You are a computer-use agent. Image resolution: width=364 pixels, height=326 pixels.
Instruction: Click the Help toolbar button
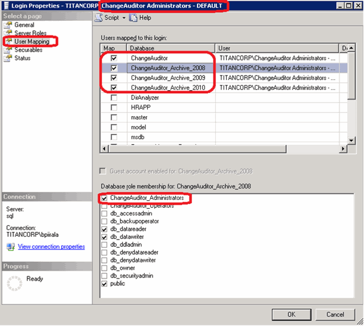[x=140, y=18]
